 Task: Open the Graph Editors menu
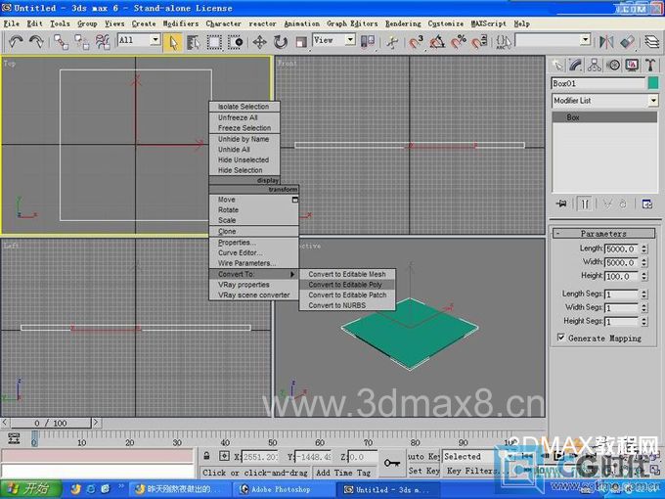352,23
